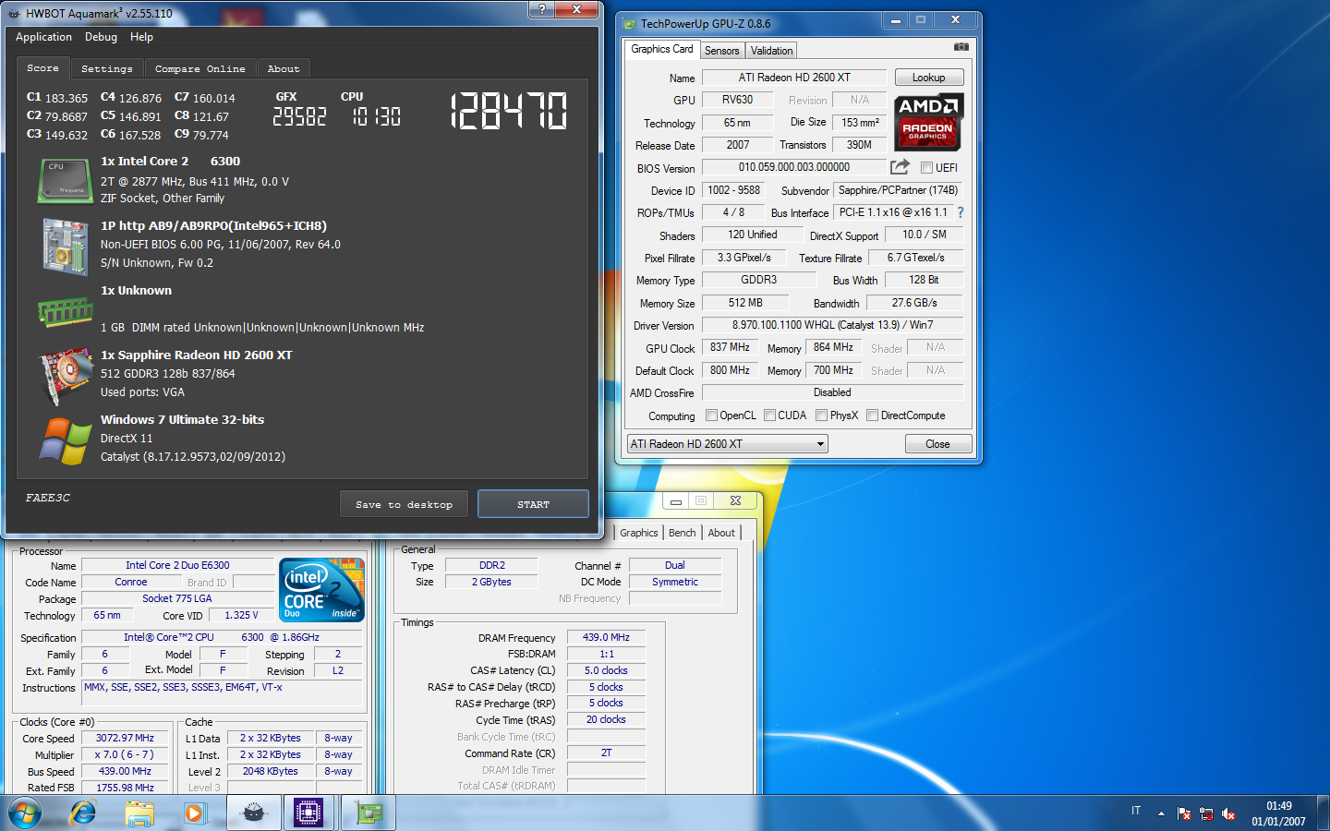Viewport: 1330px width, 831px height.
Task: Toggle the OpenCL checkbox
Action: [x=711, y=415]
